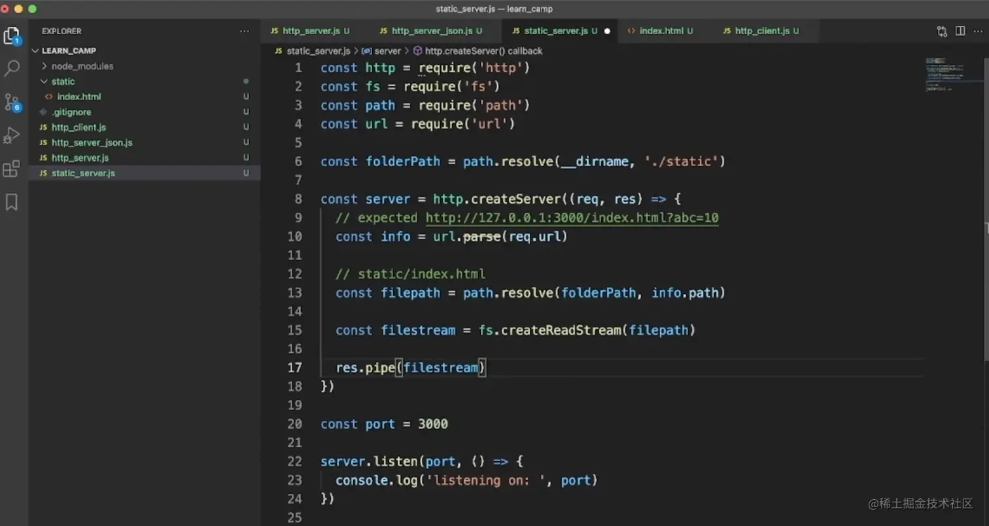Click line number 22 in the gutter
The image size is (989, 526).
[x=295, y=461]
